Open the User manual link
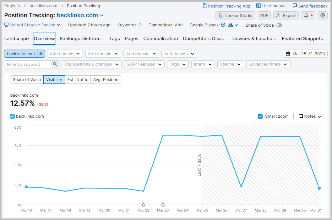Viewport: 332px width, 220px height. (271, 6)
